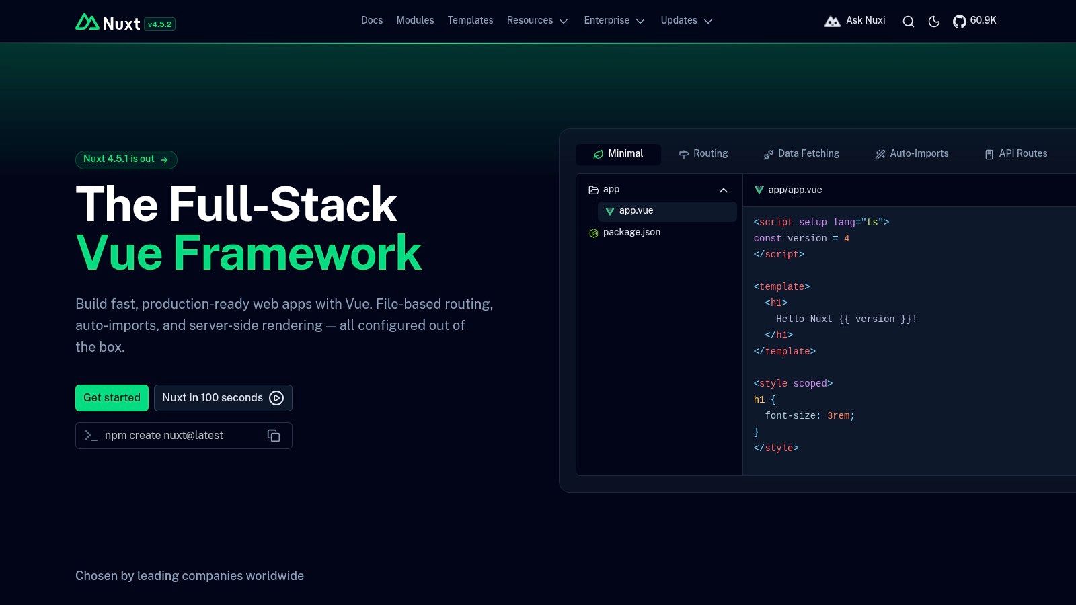Click the Nuxt logo in the header
Viewport: 1076px width, 605px height.
(x=108, y=22)
